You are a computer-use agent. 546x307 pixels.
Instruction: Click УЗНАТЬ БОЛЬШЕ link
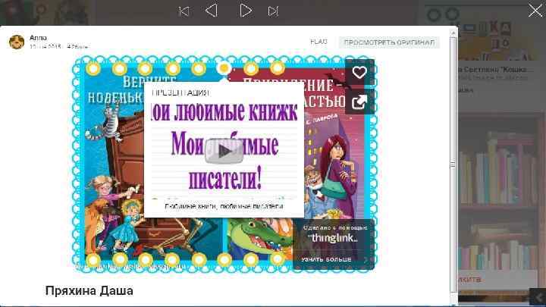326,260
